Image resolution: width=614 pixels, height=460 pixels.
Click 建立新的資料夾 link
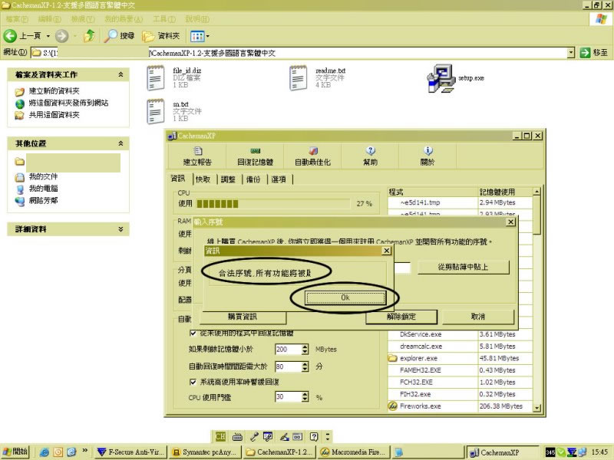54,90
